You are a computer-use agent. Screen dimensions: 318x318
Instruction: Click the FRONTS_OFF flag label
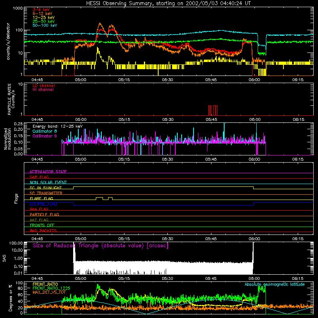pyautogui.click(x=42, y=225)
